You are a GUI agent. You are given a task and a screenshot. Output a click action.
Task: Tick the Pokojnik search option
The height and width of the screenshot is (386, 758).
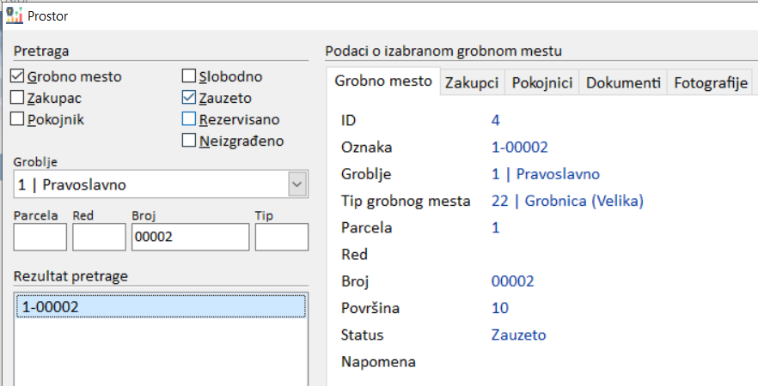[17, 119]
